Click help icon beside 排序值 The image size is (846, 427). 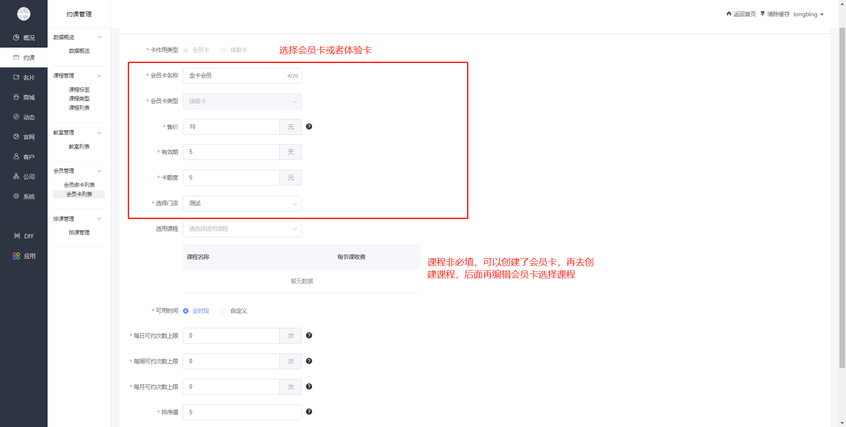pos(309,412)
